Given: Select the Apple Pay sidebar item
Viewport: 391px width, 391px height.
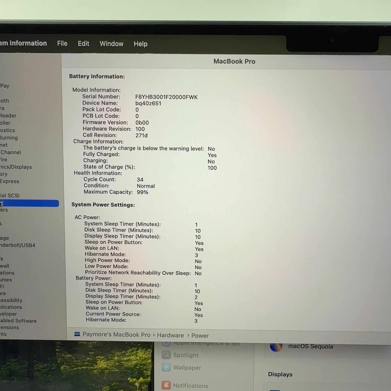Looking at the screenshot, I should (5, 86).
